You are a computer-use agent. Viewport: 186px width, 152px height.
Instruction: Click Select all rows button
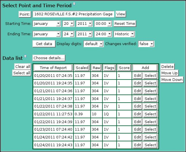(x=22, y=73)
